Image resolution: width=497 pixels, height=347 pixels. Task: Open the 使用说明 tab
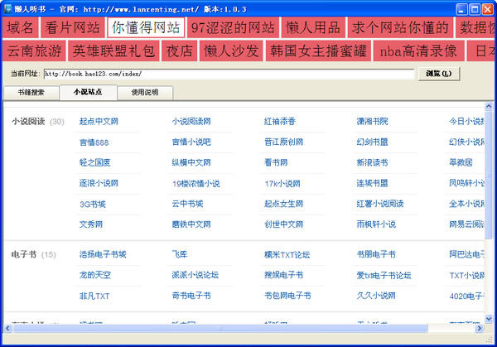pyautogui.click(x=145, y=93)
